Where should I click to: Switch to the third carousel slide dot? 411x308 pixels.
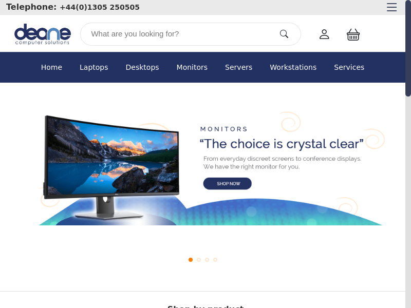207,260
